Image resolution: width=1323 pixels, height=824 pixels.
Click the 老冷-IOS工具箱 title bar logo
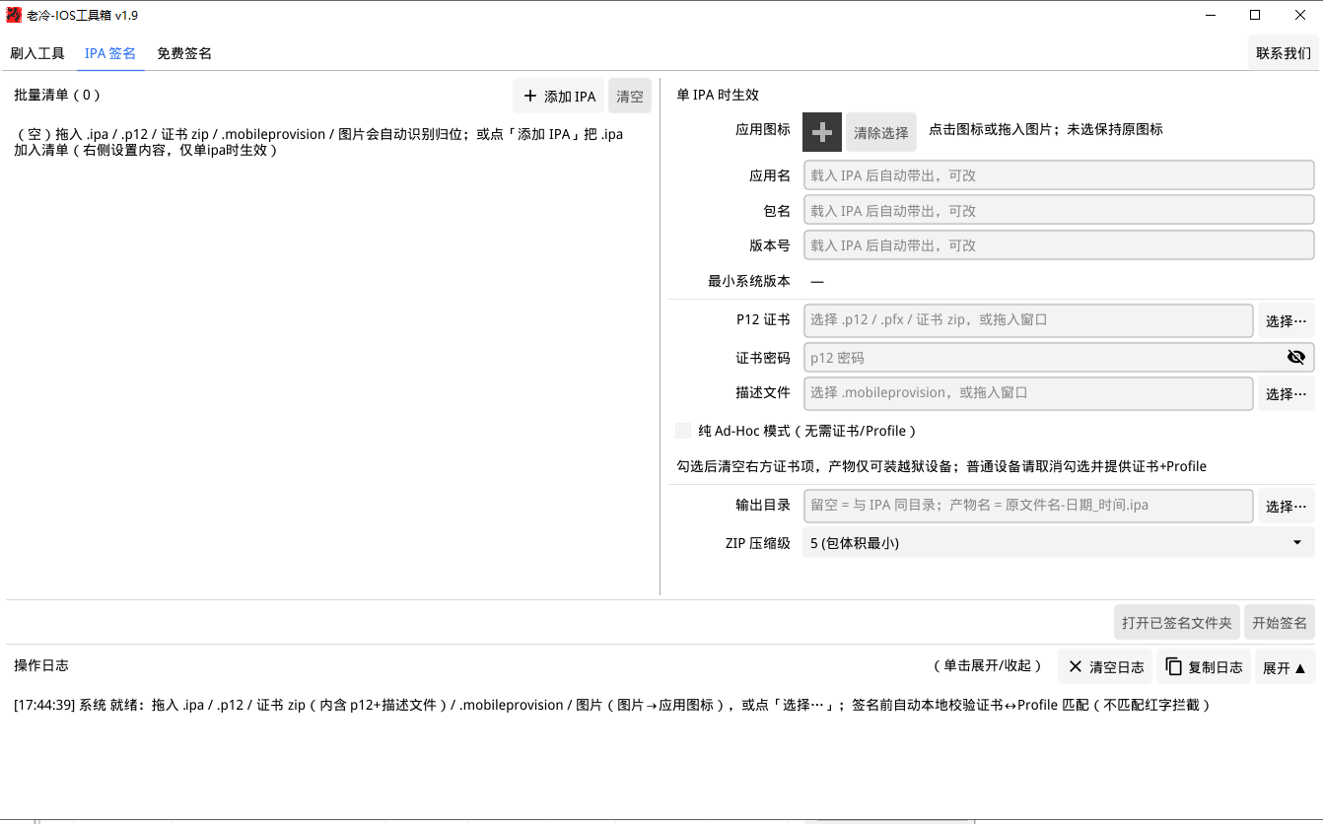(14, 15)
